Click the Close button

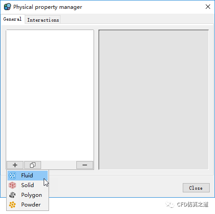point(196,188)
